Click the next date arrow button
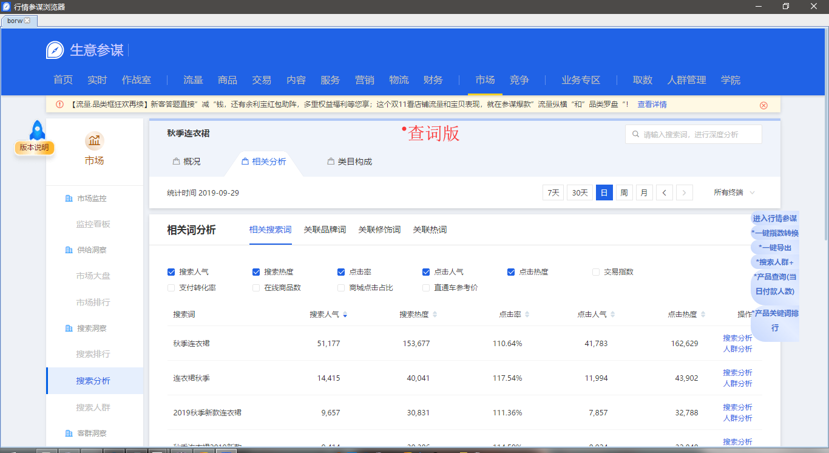Image resolution: width=829 pixels, height=453 pixels. 684,193
